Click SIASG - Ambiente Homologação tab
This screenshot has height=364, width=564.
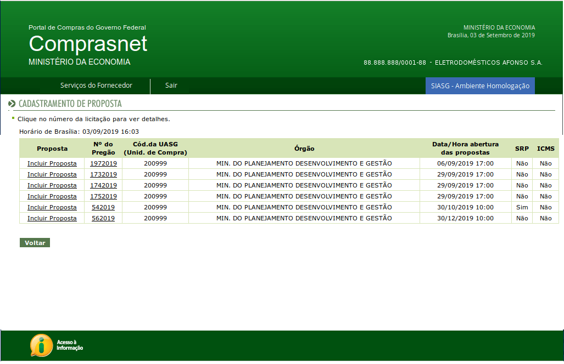coord(480,86)
